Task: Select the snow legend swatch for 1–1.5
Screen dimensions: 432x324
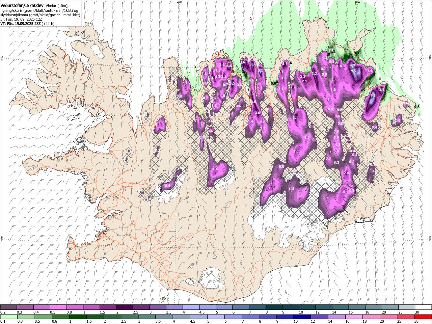Action: click(91, 307)
